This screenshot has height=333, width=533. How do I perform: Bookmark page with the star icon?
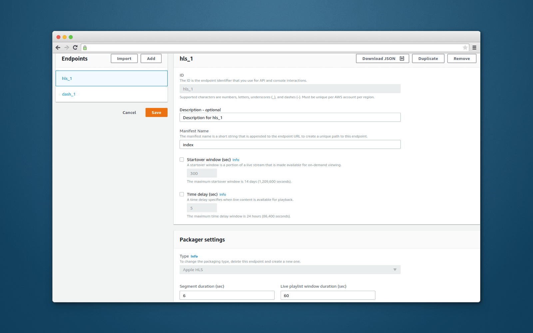(465, 48)
